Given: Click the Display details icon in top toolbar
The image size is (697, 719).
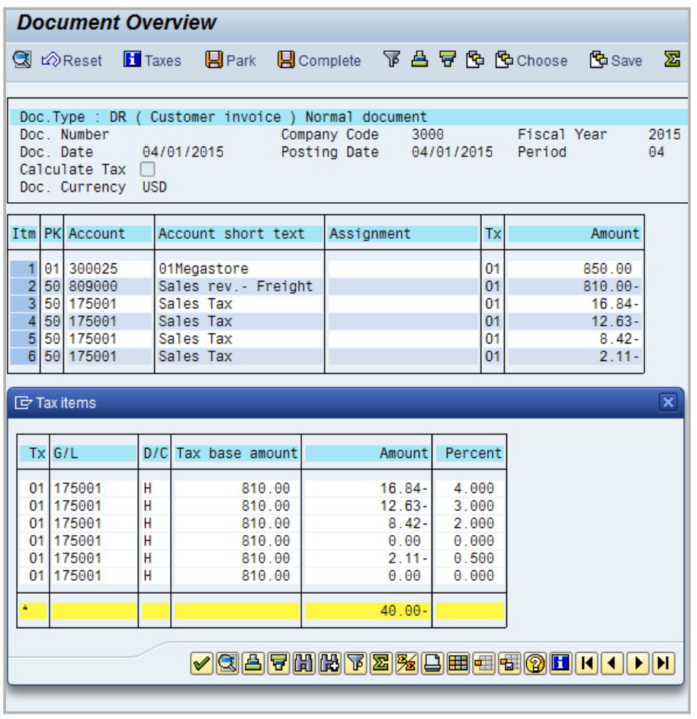Looking at the screenshot, I should 22,60.
